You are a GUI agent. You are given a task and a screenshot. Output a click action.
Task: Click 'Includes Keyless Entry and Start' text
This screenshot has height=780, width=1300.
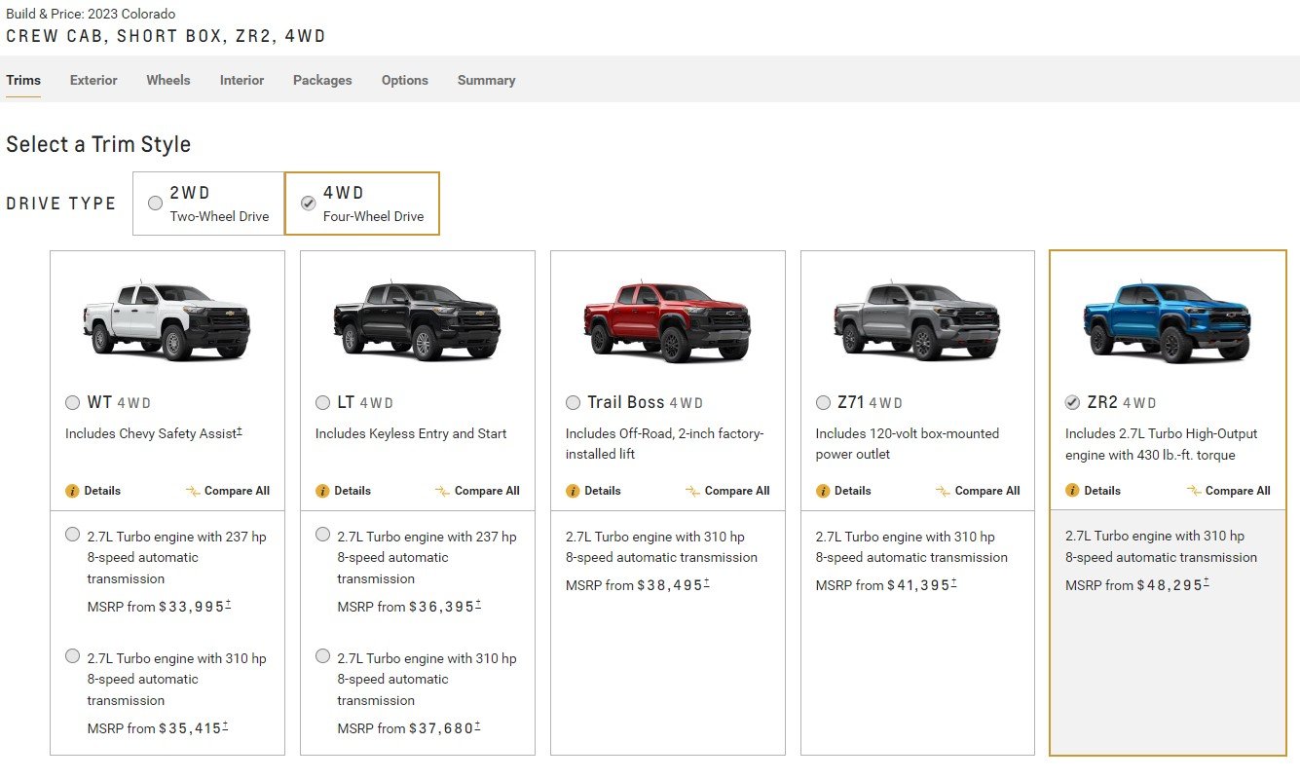click(411, 433)
